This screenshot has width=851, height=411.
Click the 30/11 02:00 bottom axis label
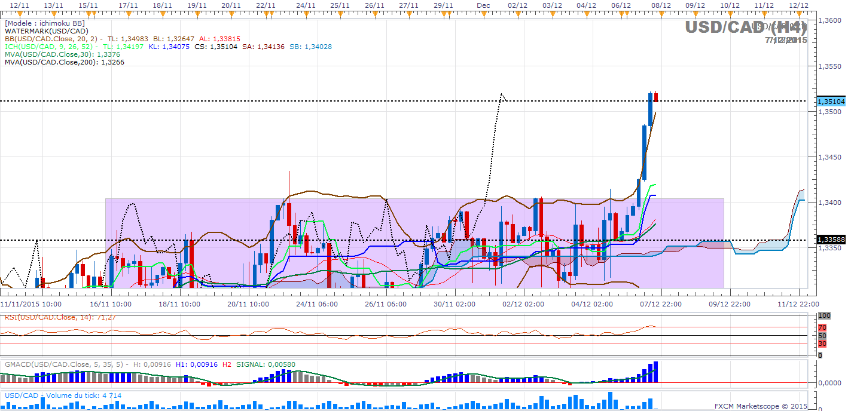455,303
